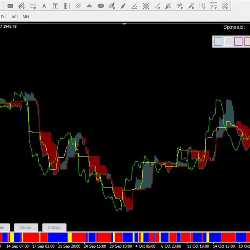Switch chart to MN monthly timeframe
Viewport: 250px width, 250px height.
tap(26, 17)
